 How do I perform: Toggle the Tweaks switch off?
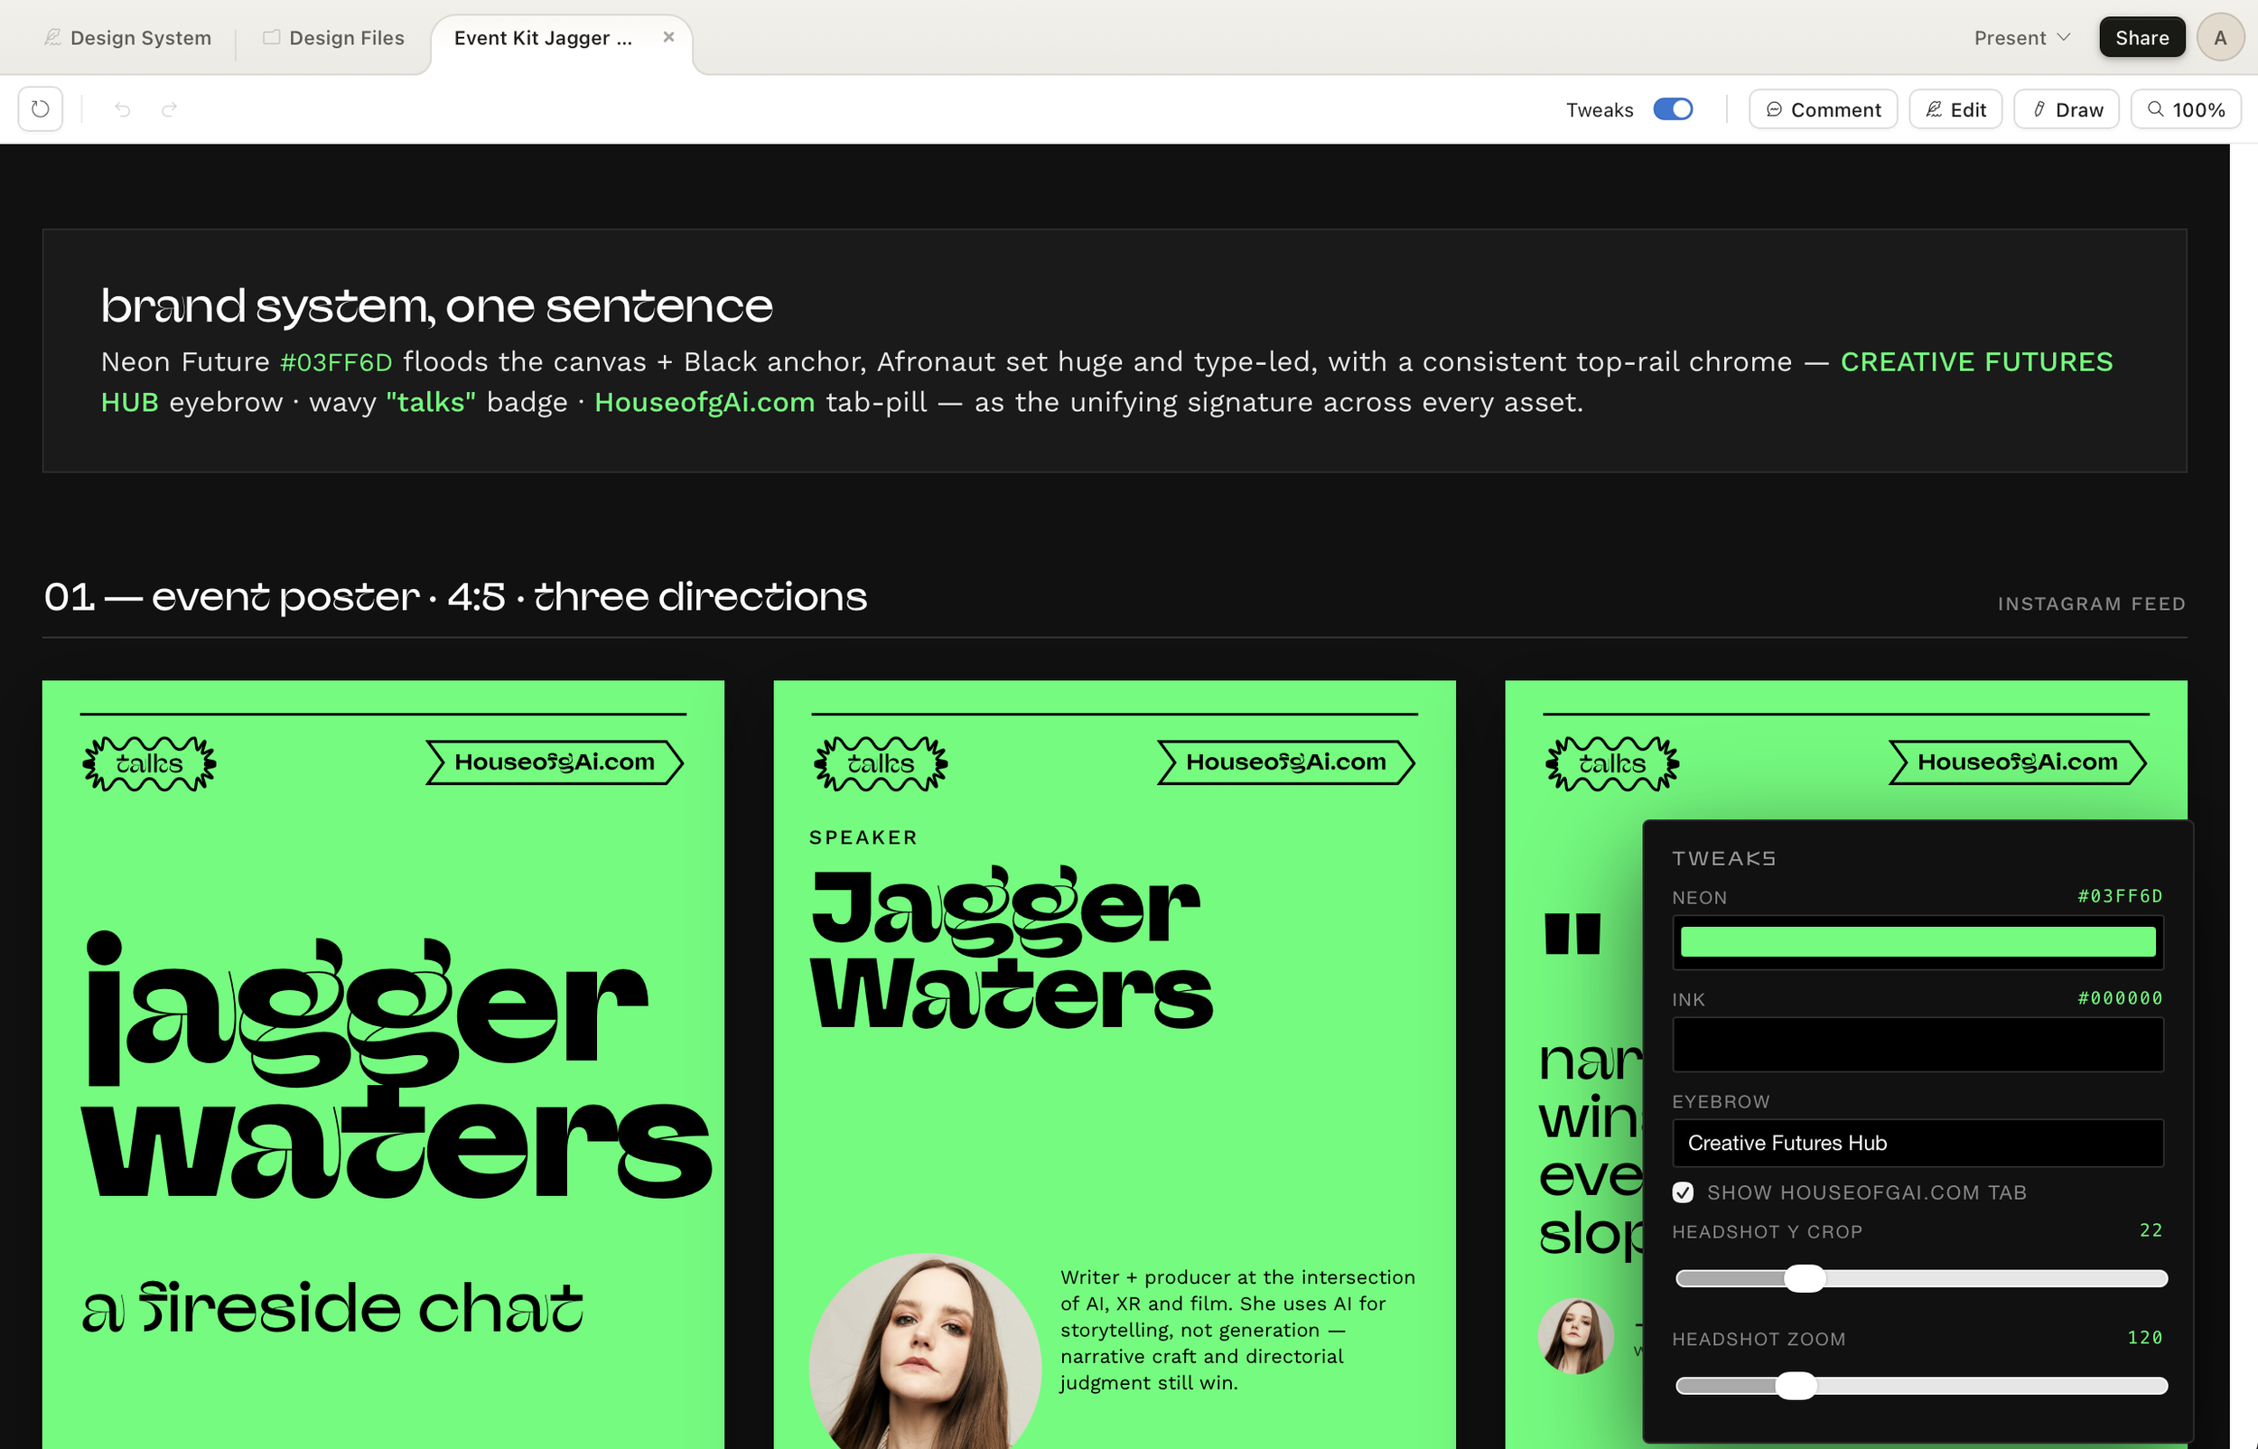[x=1672, y=109]
